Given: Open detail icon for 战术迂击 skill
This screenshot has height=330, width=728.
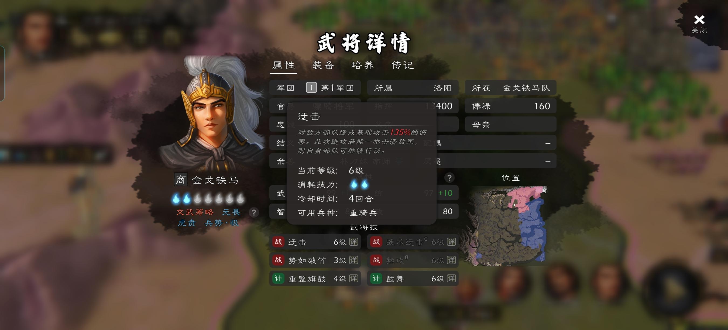Looking at the screenshot, I should pos(451,242).
